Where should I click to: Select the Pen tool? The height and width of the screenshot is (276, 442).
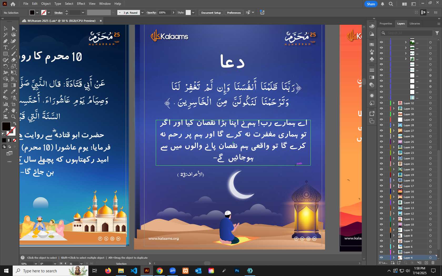6,41
